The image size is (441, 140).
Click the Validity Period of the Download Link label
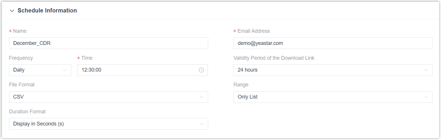274,58
